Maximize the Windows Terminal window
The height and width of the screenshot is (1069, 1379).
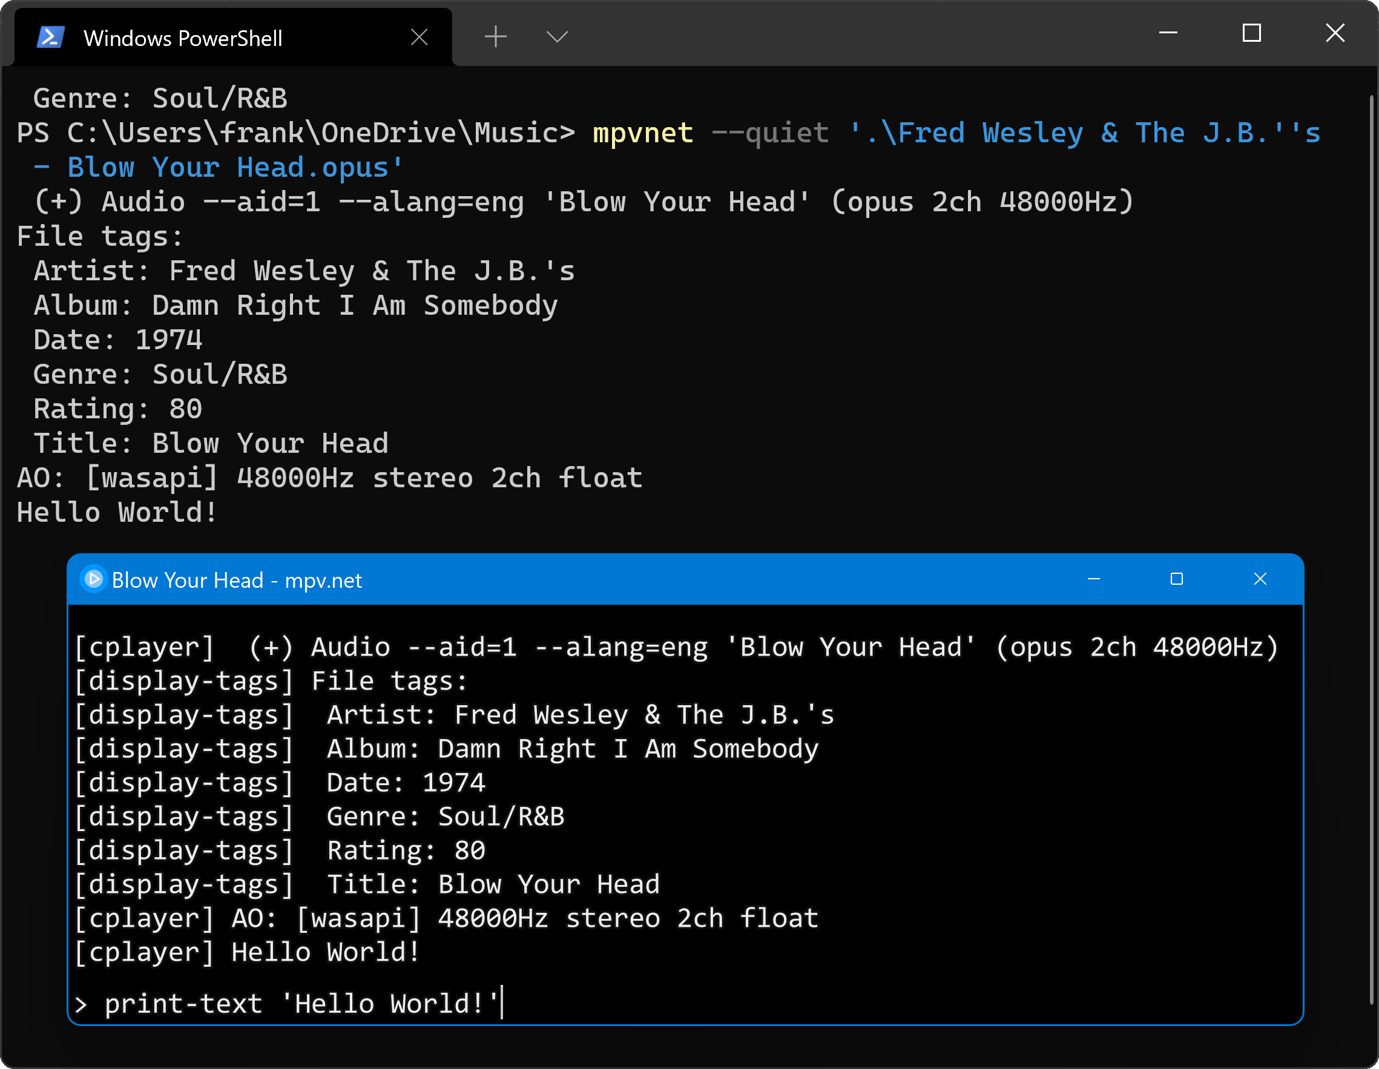(x=1251, y=33)
